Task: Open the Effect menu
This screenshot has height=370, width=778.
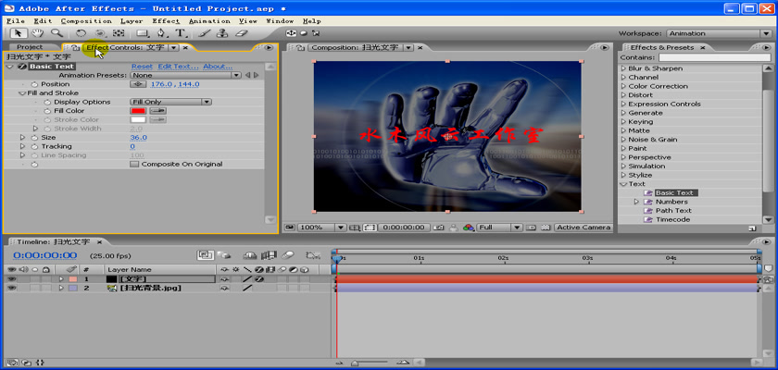Action: point(166,21)
